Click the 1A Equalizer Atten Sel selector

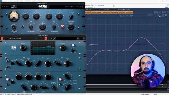tap(71, 16)
